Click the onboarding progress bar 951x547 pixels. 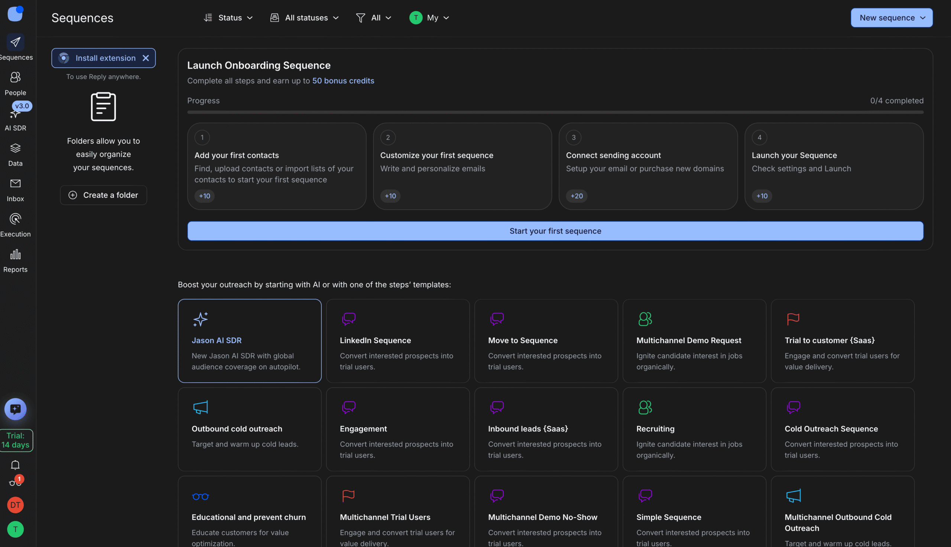pos(555,112)
